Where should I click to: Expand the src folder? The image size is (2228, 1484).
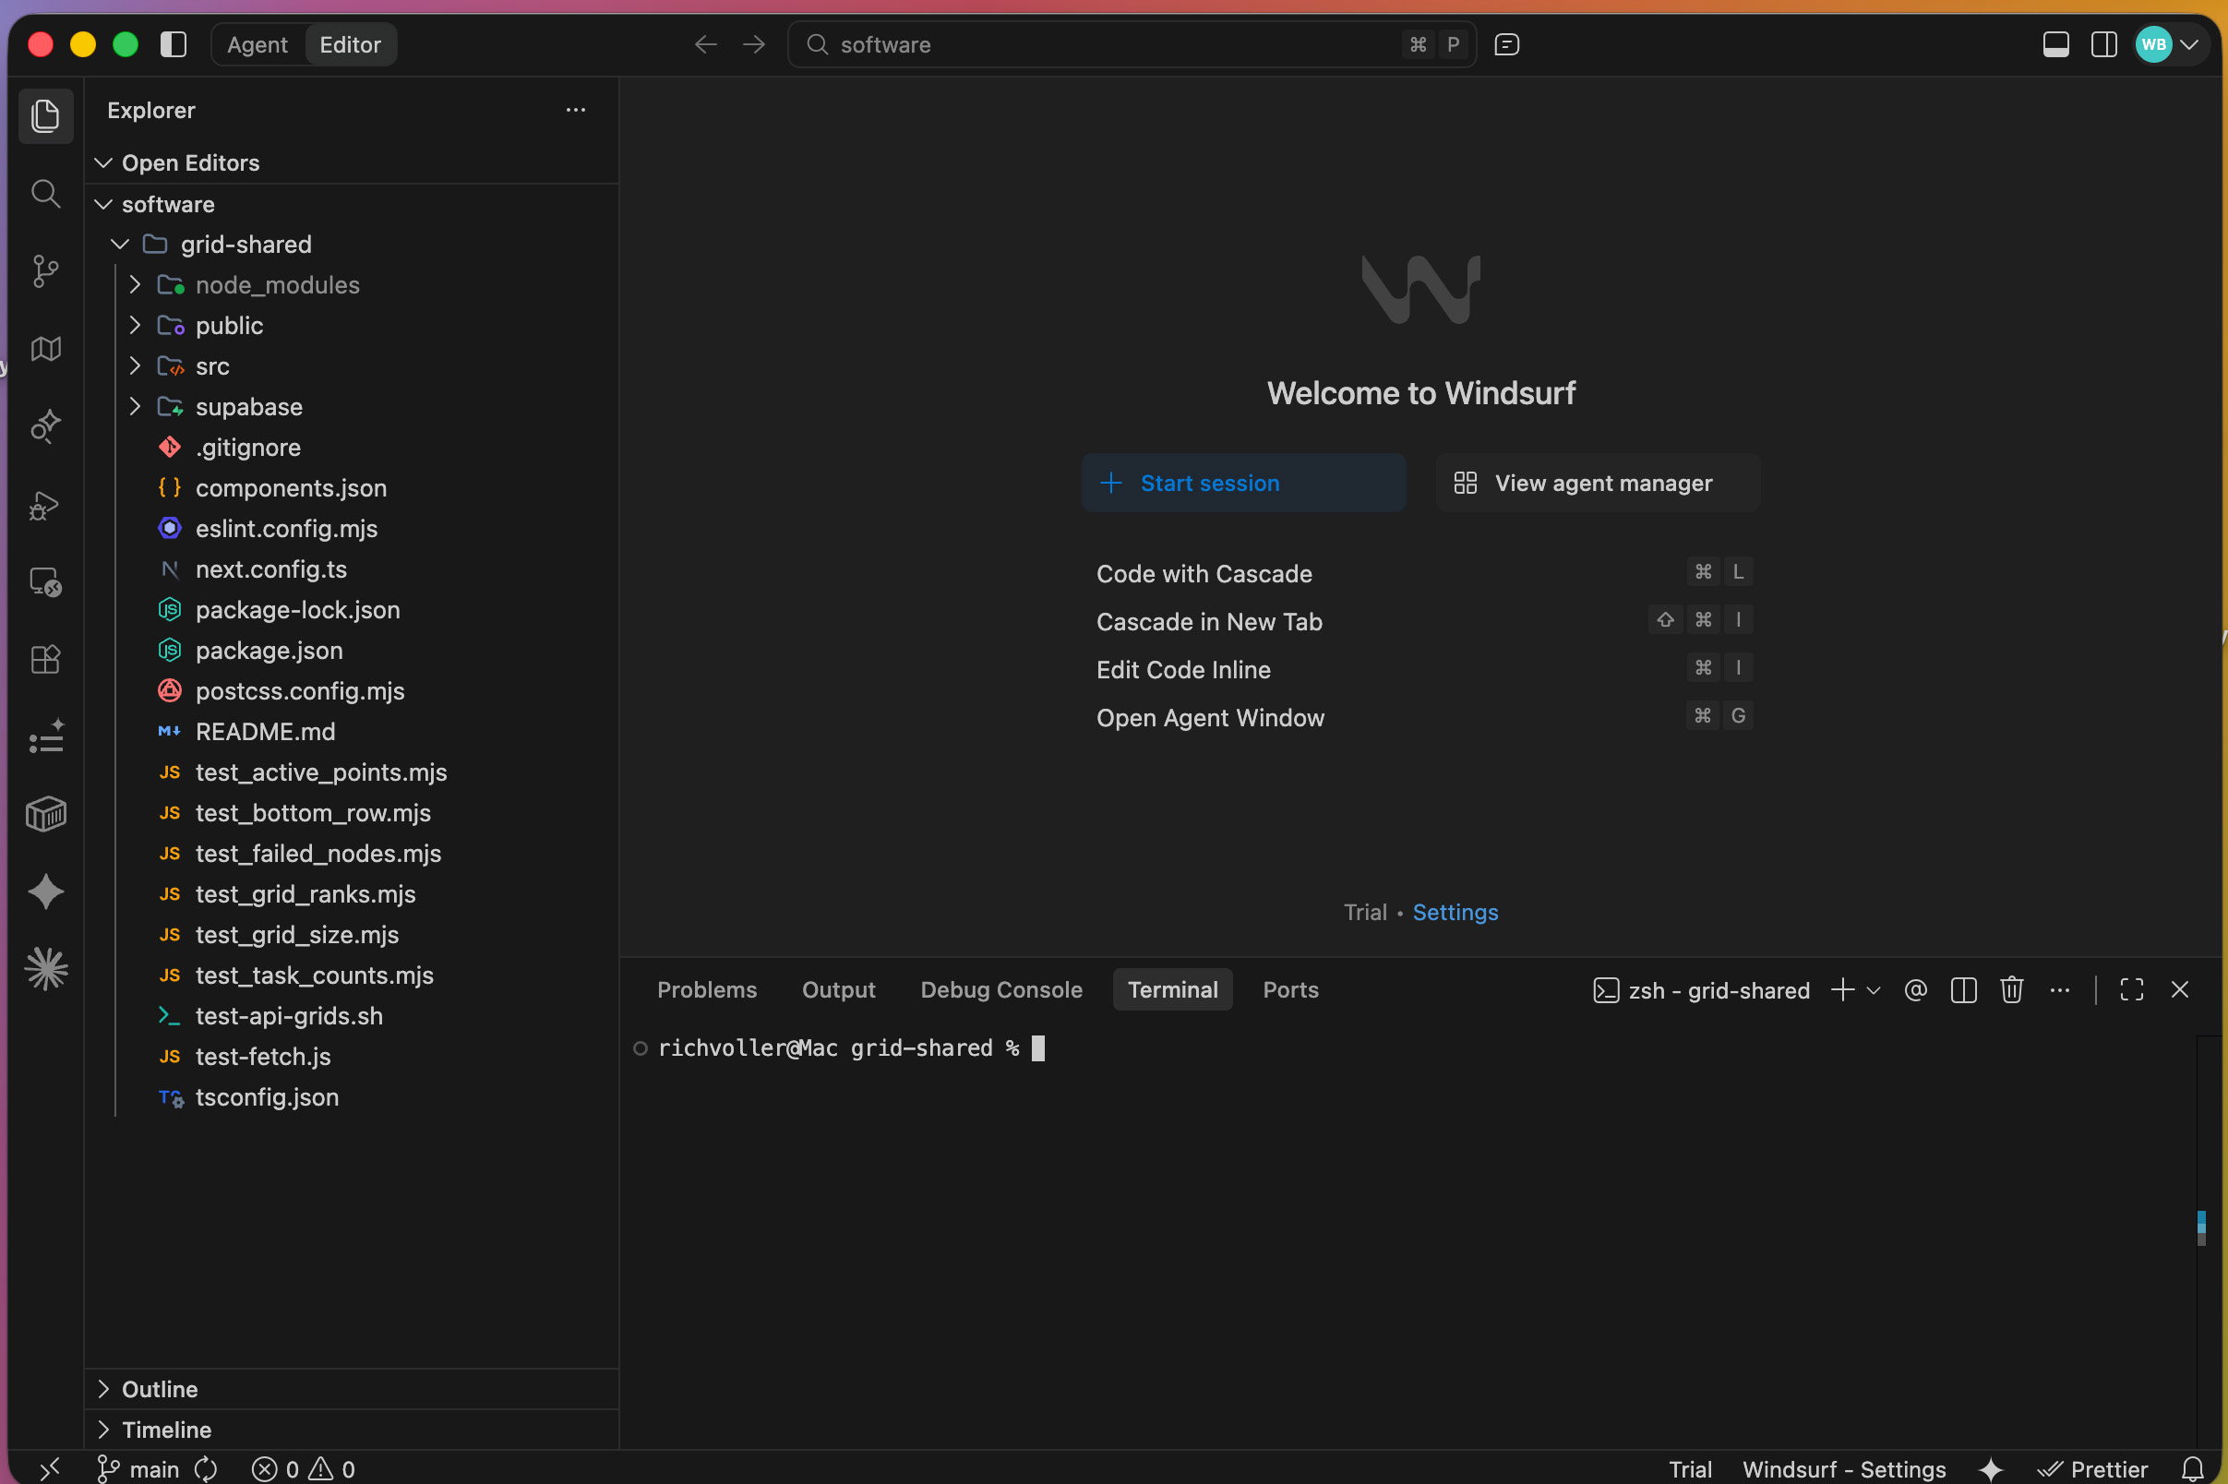136,366
